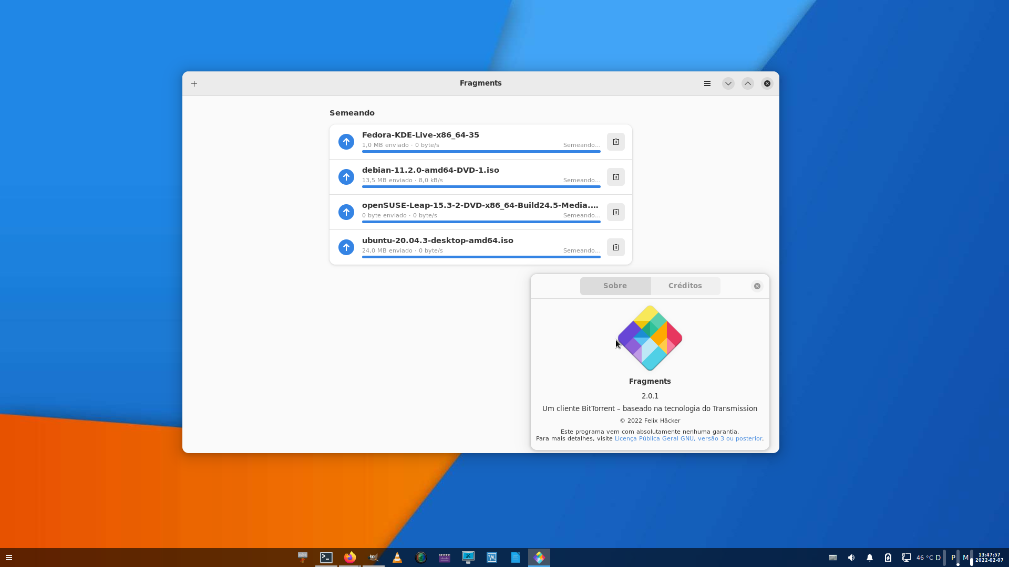The image size is (1009, 567).
Task: Click the '24,0 MB enviado · 0 byte/s' status text
Action: pos(403,250)
